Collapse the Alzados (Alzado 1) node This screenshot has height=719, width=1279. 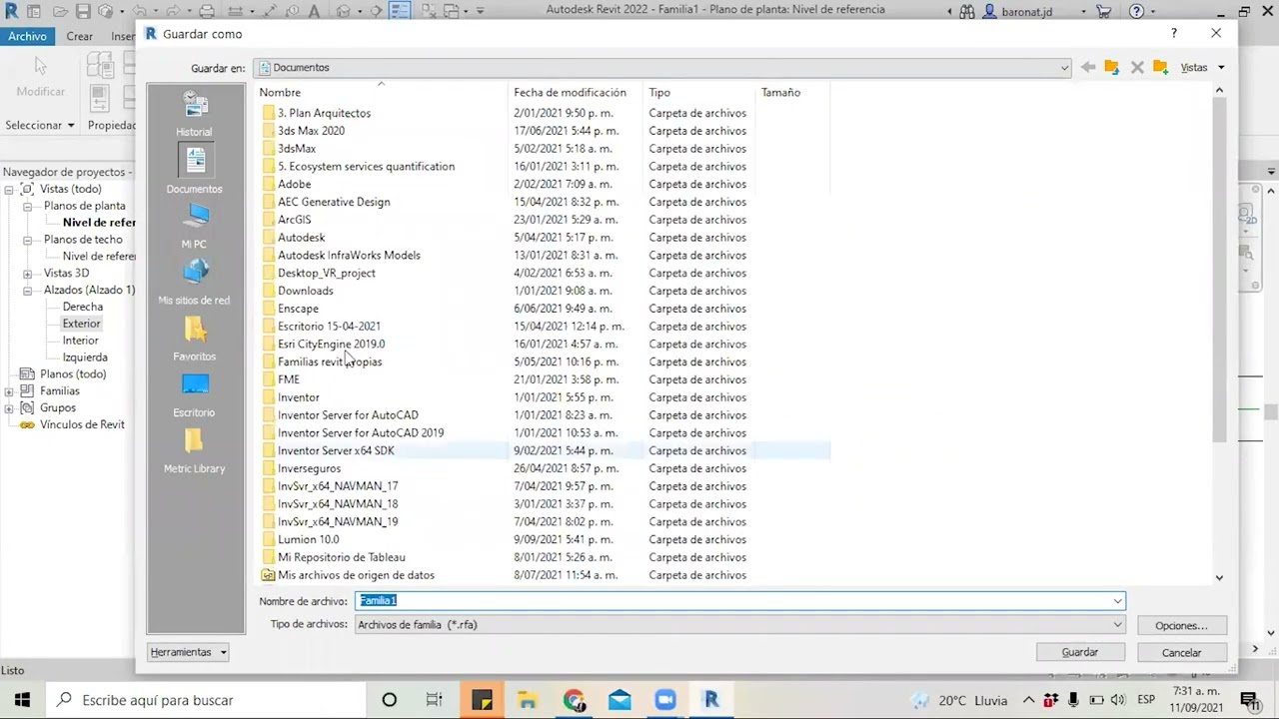coord(28,290)
